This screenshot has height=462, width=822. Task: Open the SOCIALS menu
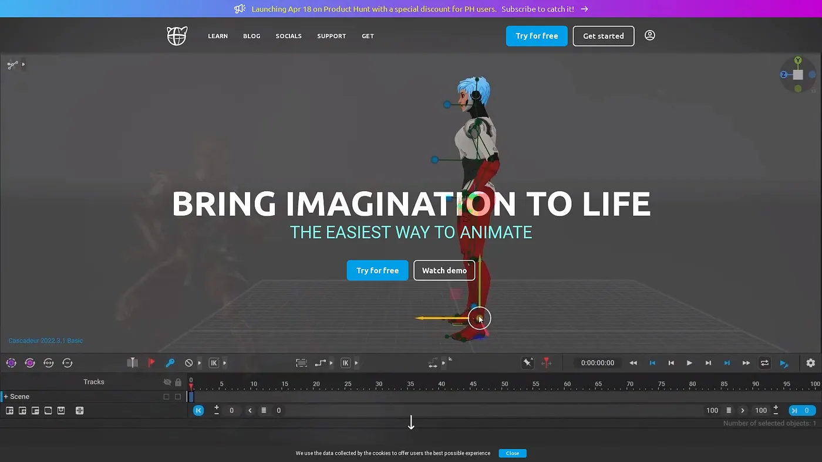pyautogui.click(x=289, y=36)
